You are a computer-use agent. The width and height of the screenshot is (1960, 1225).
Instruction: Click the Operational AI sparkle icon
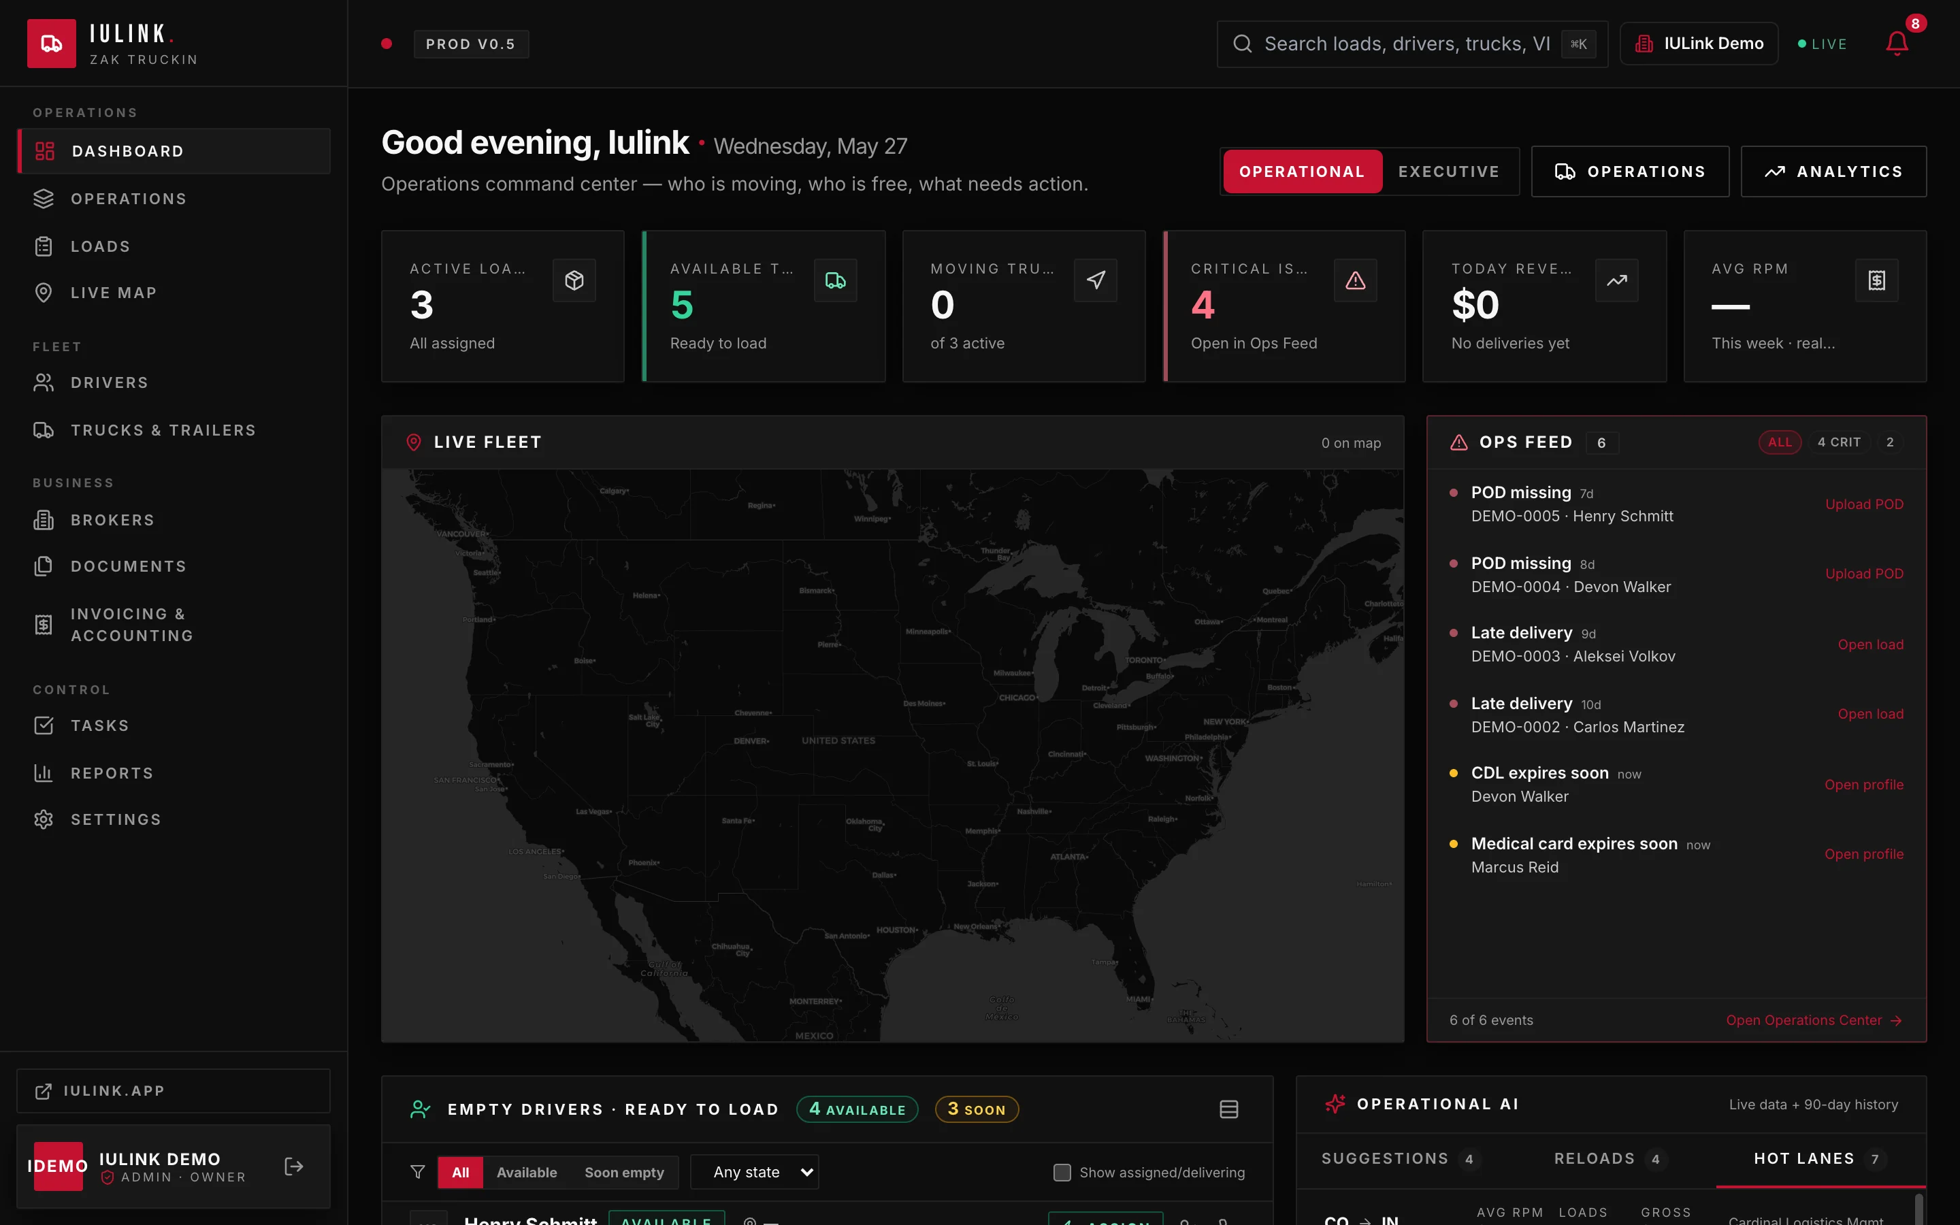(1335, 1103)
